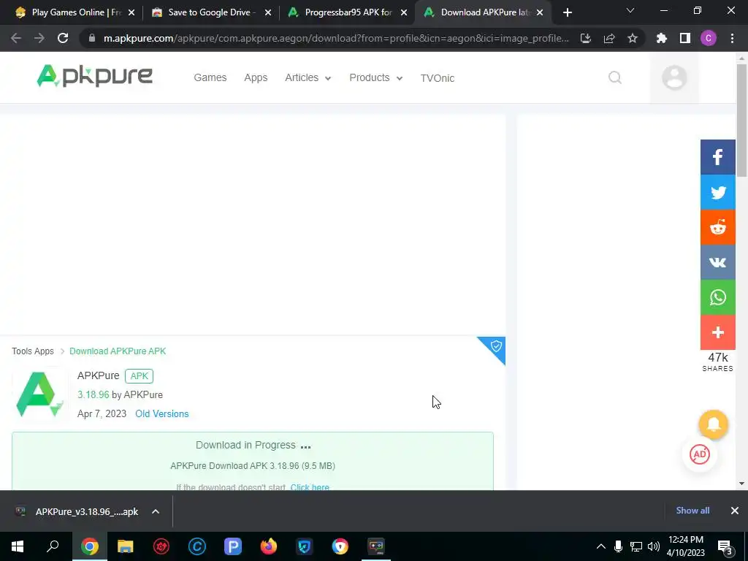Click the page vertical scrollbar thumb
This screenshot has width=748, height=561.
point(741,119)
